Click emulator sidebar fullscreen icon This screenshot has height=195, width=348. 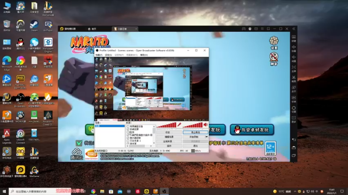[294, 67]
